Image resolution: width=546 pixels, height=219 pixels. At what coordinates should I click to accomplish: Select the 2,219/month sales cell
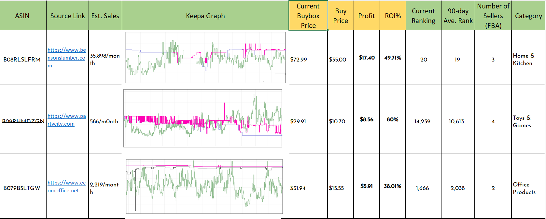[105, 186]
